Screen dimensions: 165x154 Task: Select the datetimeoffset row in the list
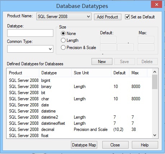tap(79, 123)
